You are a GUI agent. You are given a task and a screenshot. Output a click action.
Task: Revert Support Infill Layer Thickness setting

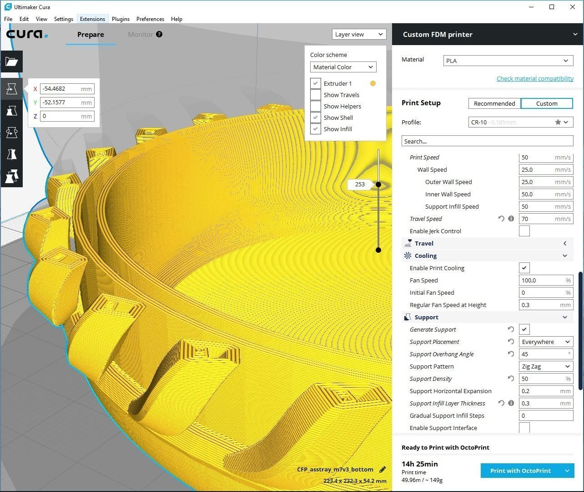[501, 403]
